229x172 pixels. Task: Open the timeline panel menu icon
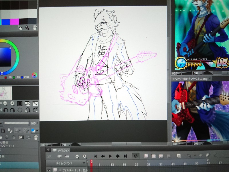tap(48, 150)
